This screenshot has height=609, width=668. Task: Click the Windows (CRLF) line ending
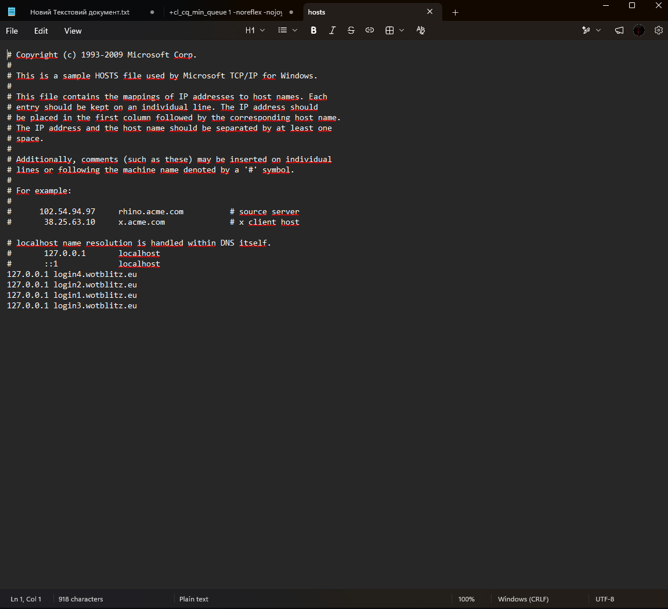tap(523, 599)
